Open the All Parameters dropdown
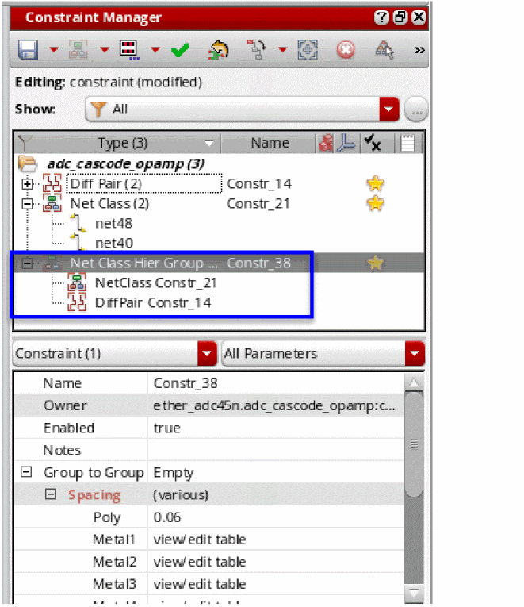 pos(323,353)
